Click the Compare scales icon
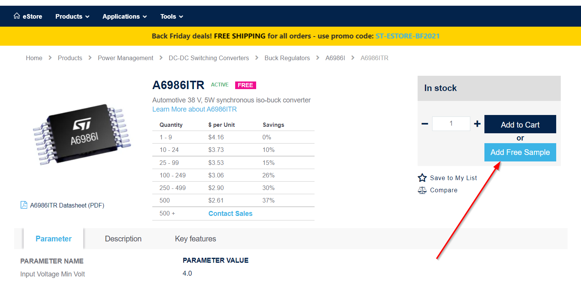 pos(422,190)
